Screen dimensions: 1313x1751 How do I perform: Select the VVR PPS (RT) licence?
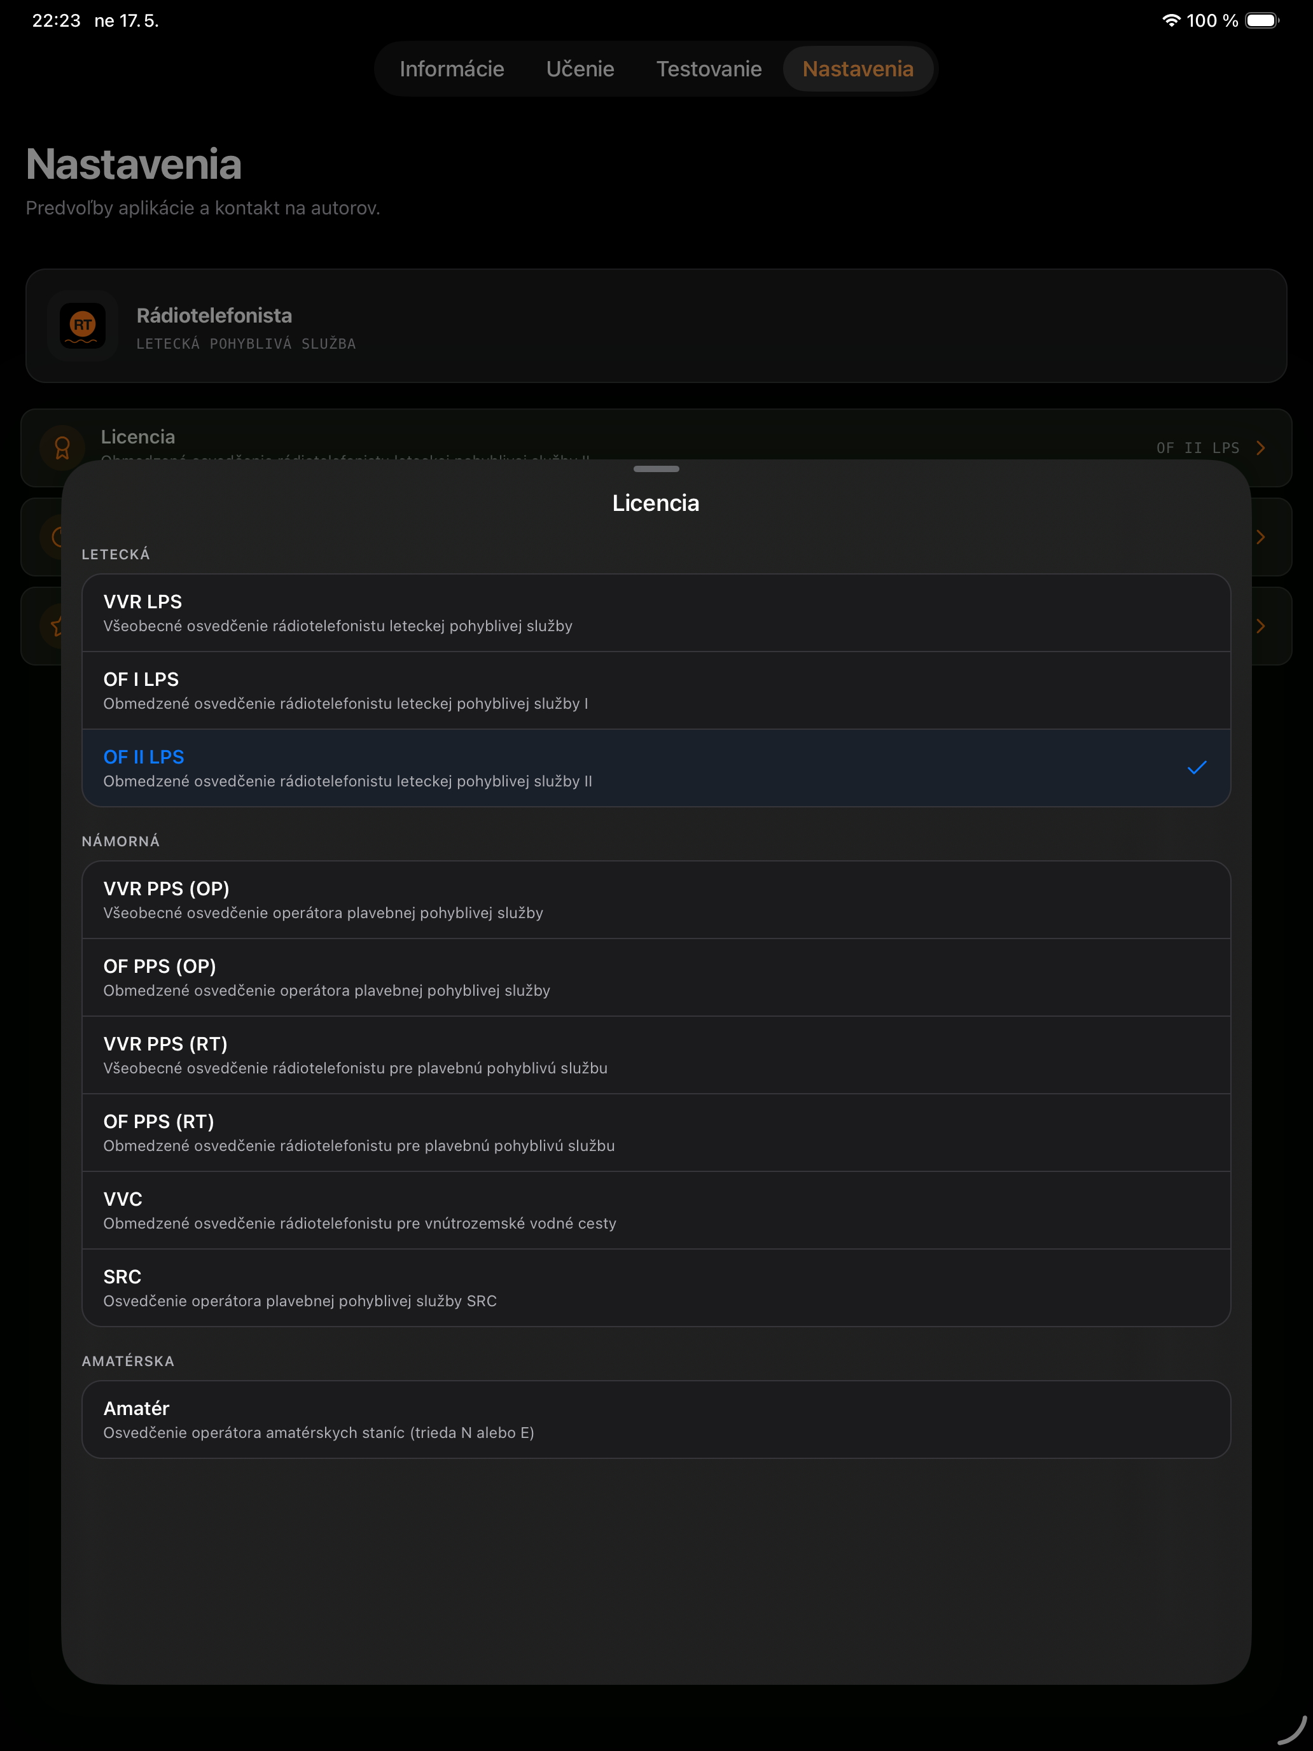coord(656,1055)
